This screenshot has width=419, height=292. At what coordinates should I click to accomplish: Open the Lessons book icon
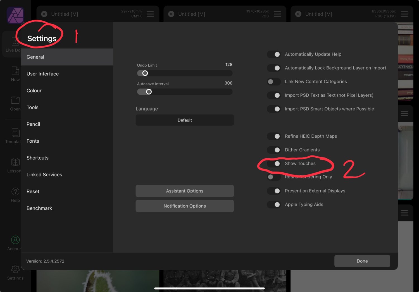pyautogui.click(x=15, y=162)
